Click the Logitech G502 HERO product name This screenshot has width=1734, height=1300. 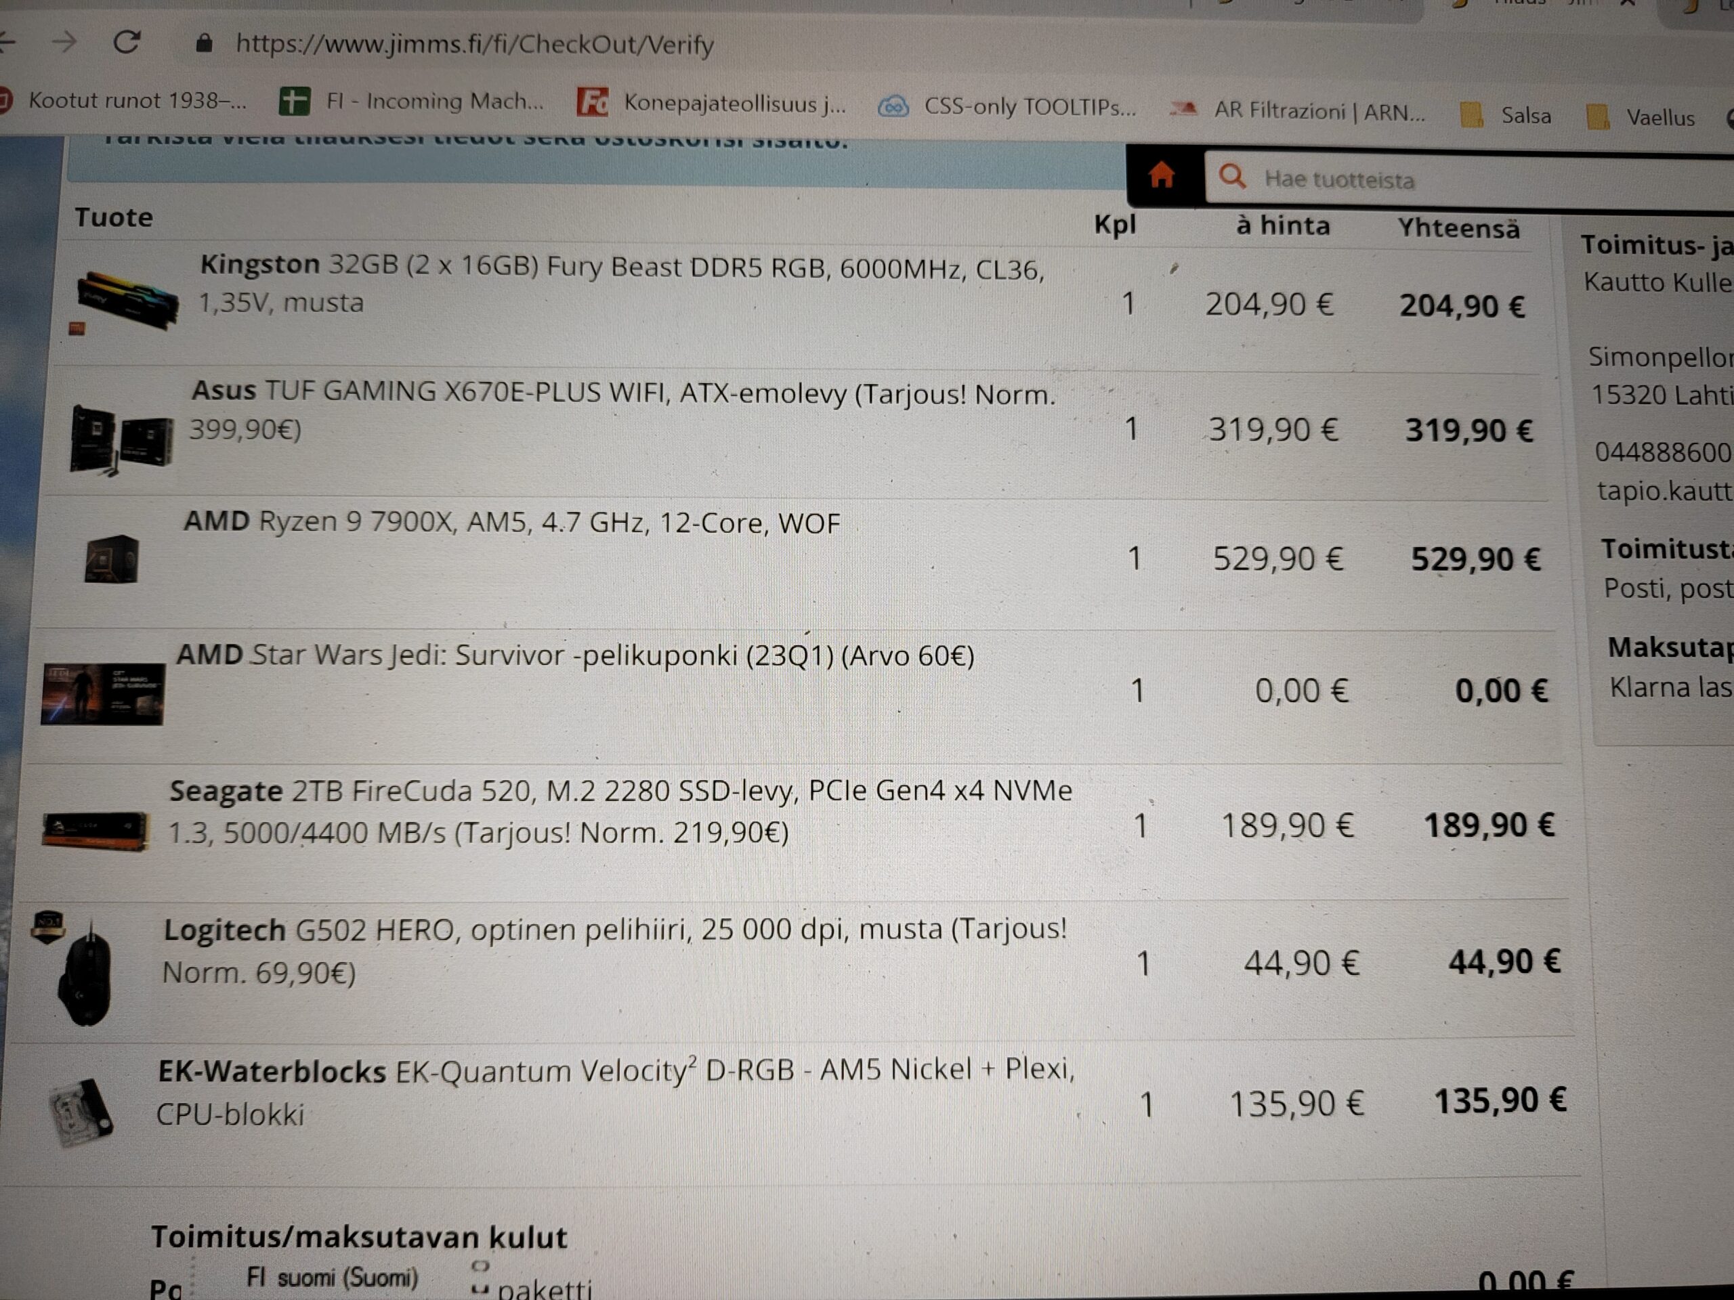[x=614, y=951]
